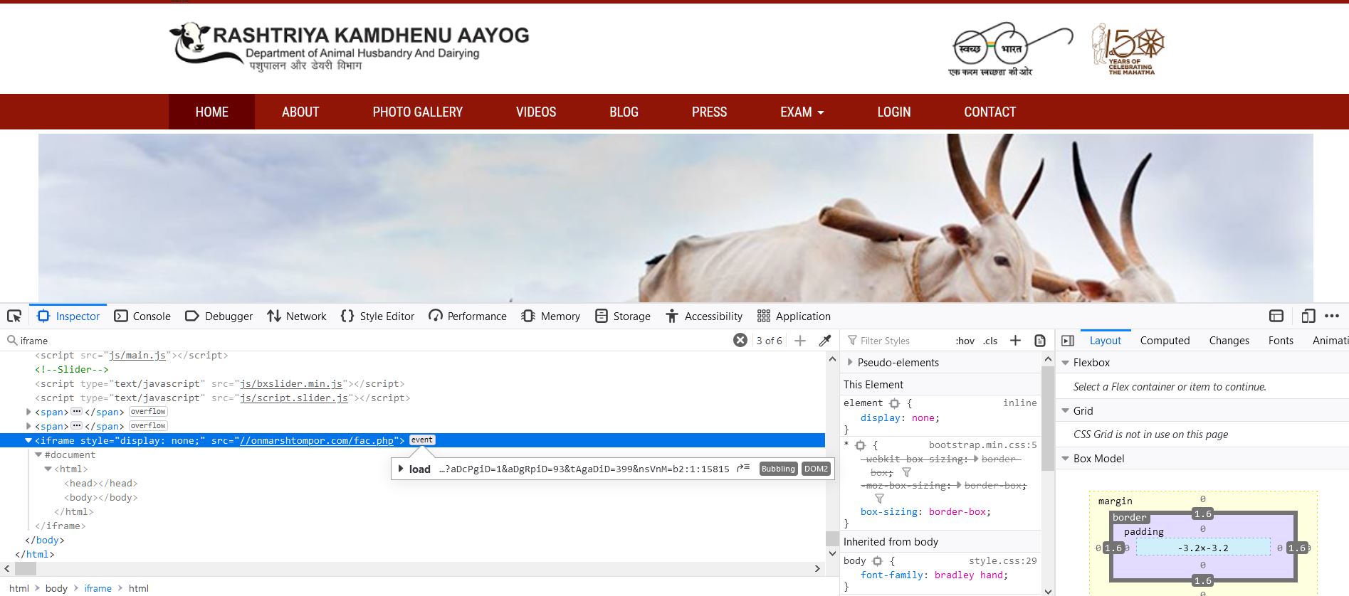Switch to the Network tab
The width and height of the screenshot is (1349, 596).
pos(297,316)
